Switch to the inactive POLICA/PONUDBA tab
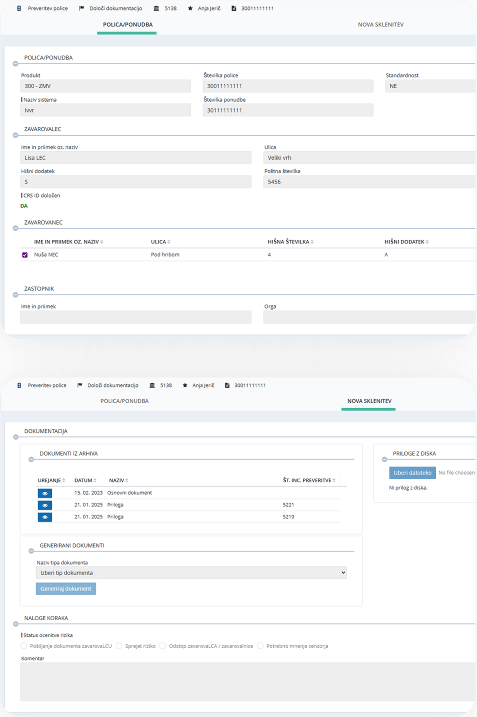477x717 pixels. (124, 401)
